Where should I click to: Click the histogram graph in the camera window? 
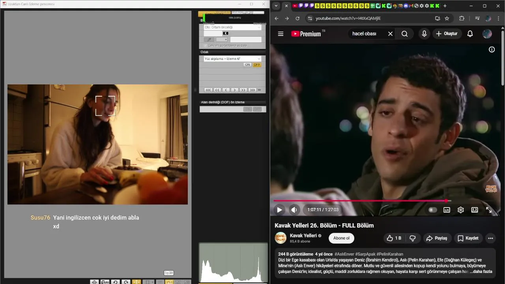pos(233,263)
